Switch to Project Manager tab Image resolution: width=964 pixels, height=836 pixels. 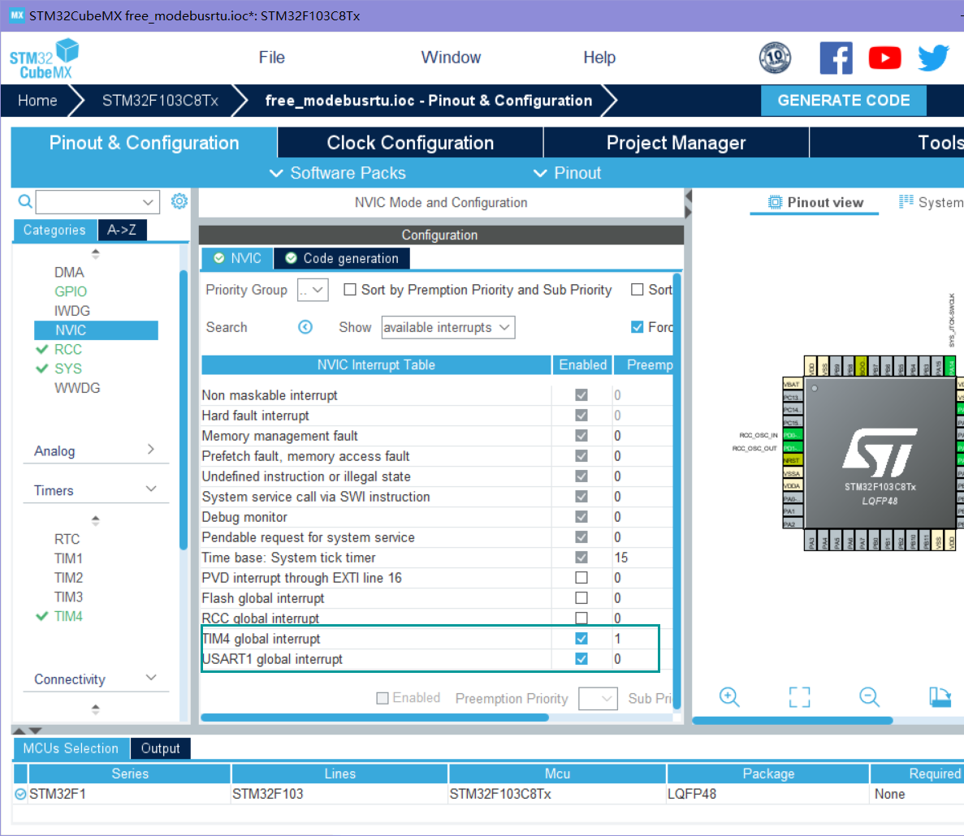tap(676, 143)
